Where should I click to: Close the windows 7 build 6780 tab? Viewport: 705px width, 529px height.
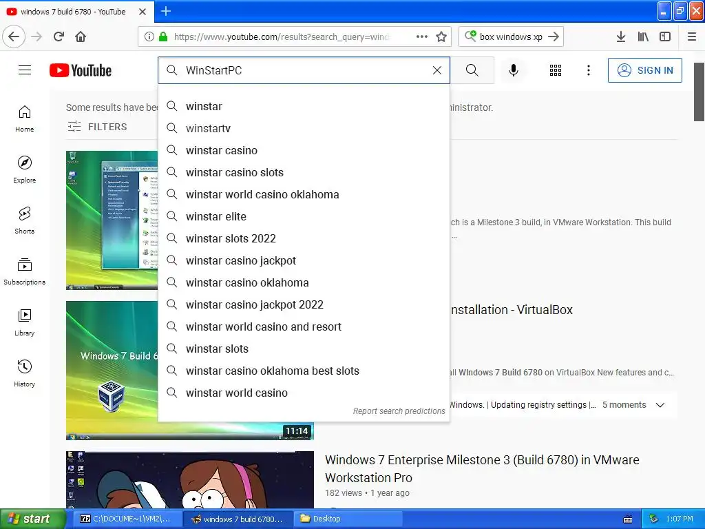tap(142, 12)
